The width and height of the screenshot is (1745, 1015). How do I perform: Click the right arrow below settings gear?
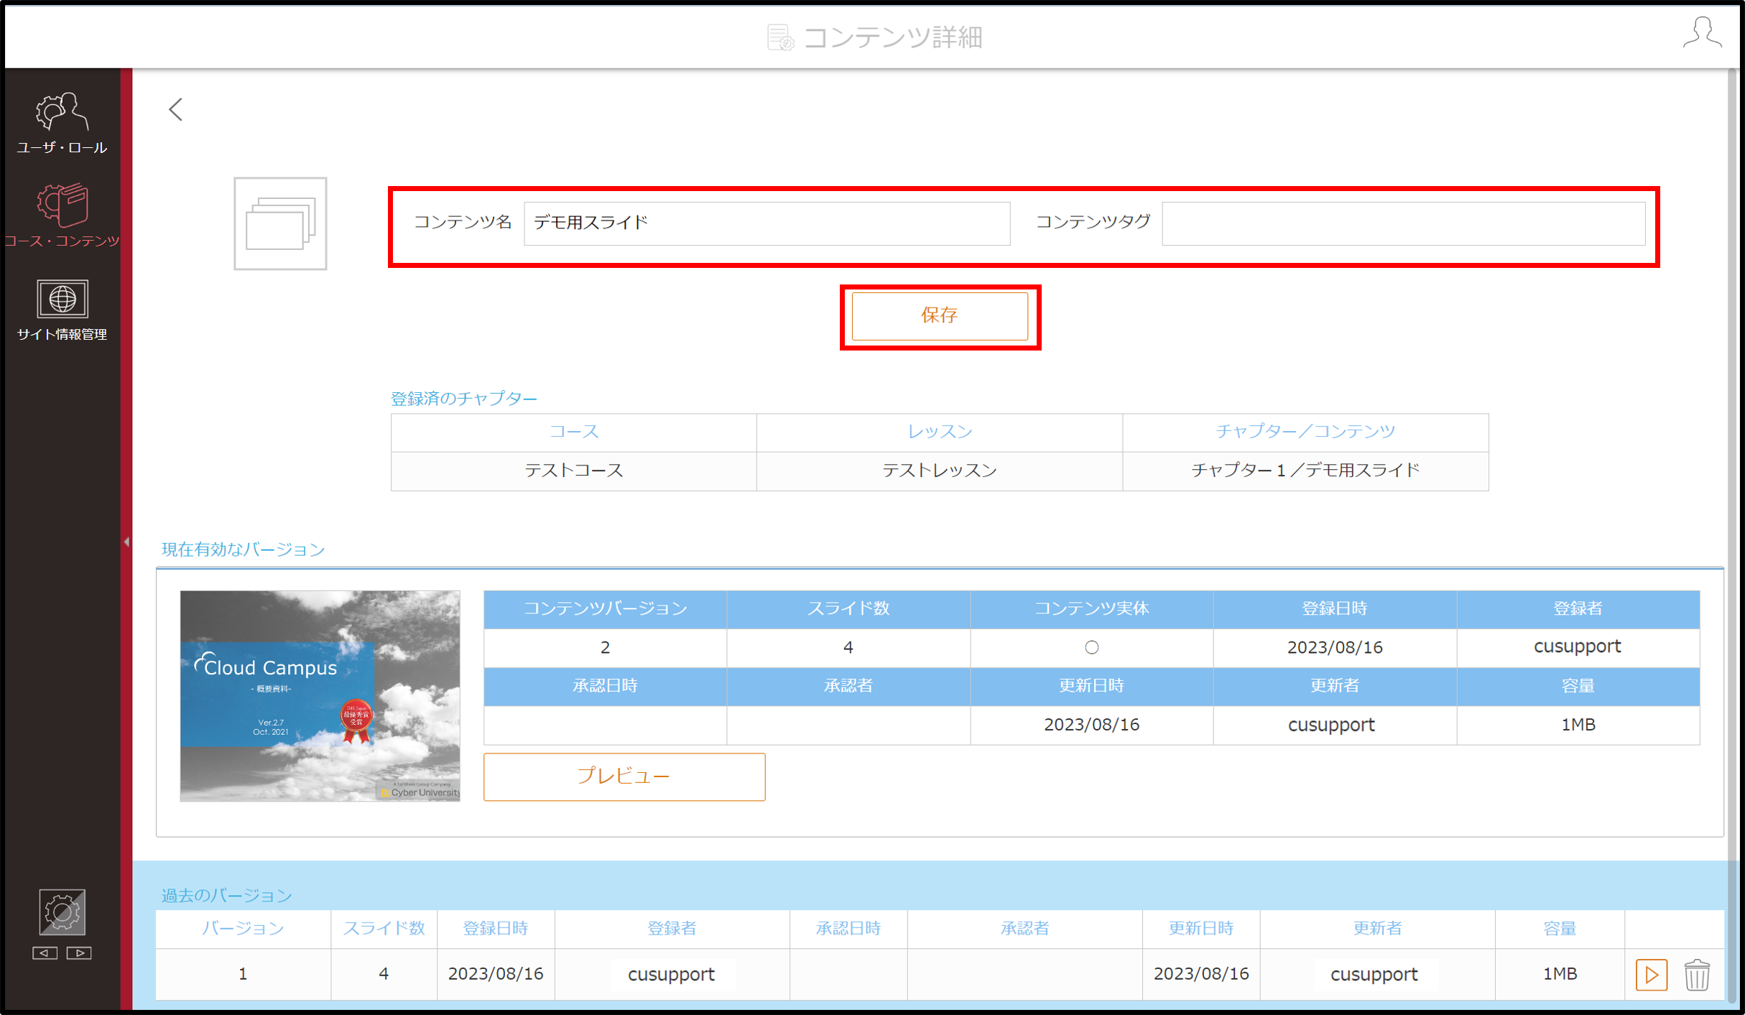pos(79,953)
